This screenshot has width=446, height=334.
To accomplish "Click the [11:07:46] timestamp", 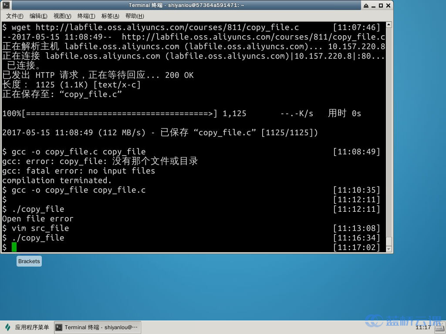I will [356, 27].
